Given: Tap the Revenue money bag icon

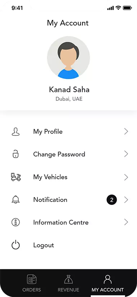Looking at the screenshot, I should (x=68, y=280).
